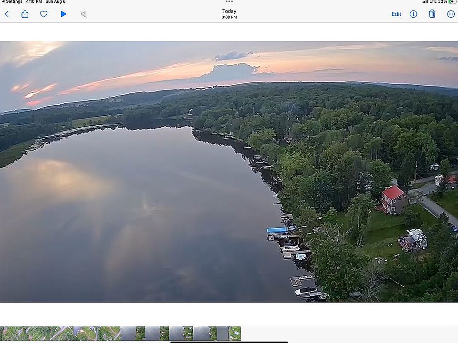The image size is (458, 343).
Task: Open the More options ellipsis menu
Action: 451,14
